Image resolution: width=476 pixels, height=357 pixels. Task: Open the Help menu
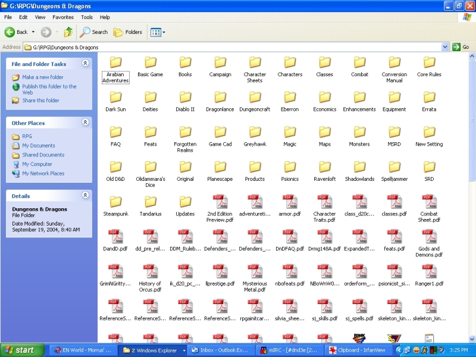click(105, 17)
